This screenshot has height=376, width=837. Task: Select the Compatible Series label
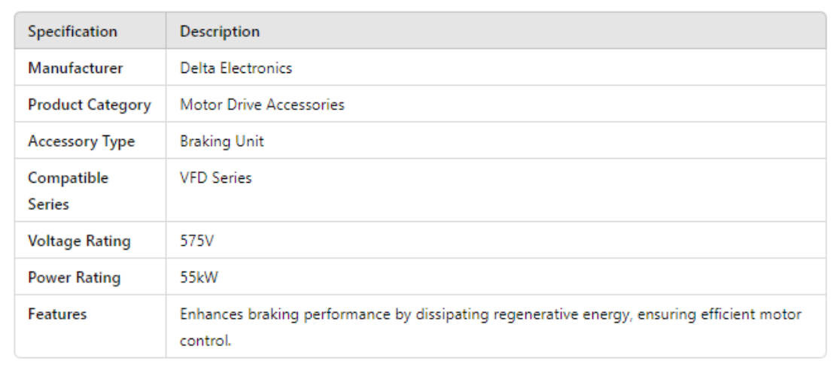[68, 190]
